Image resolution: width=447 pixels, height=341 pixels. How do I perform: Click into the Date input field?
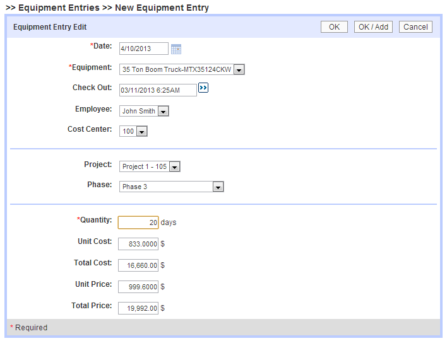point(143,49)
